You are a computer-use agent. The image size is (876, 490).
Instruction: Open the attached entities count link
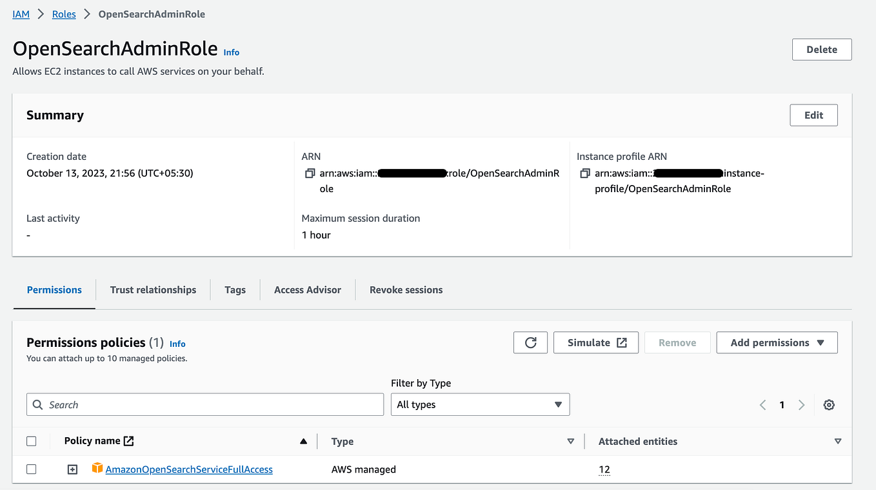click(x=604, y=469)
